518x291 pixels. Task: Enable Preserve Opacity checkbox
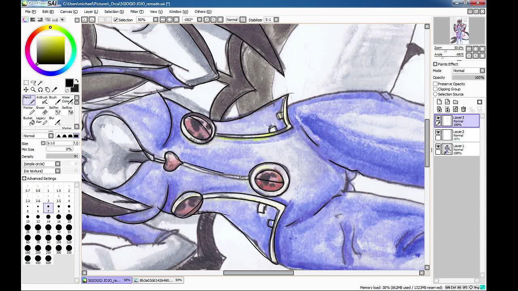pos(435,84)
